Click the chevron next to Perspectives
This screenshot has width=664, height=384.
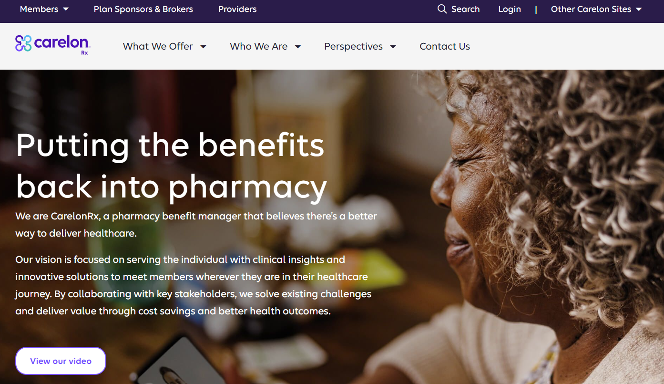[x=393, y=47]
